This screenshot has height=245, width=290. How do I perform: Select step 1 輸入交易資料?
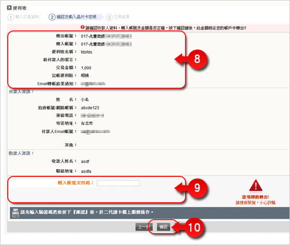click(23, 17)
